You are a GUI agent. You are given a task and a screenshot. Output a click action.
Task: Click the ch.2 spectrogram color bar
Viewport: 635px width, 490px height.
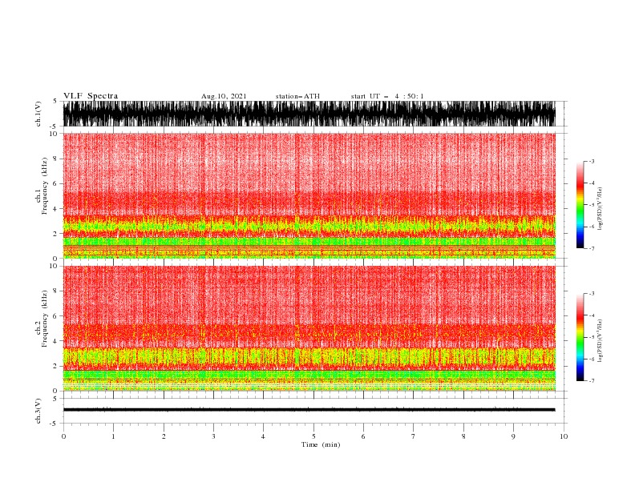coord(580,337)
